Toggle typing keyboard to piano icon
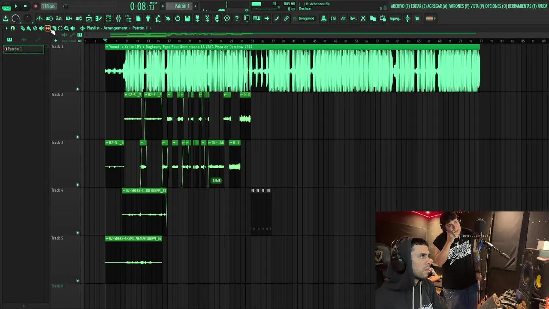This screenshot has width=549, height=309. pos(256,18)
